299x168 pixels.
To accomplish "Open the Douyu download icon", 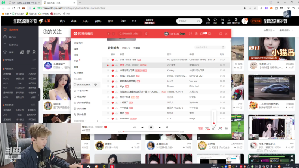I will coord(222,21).
